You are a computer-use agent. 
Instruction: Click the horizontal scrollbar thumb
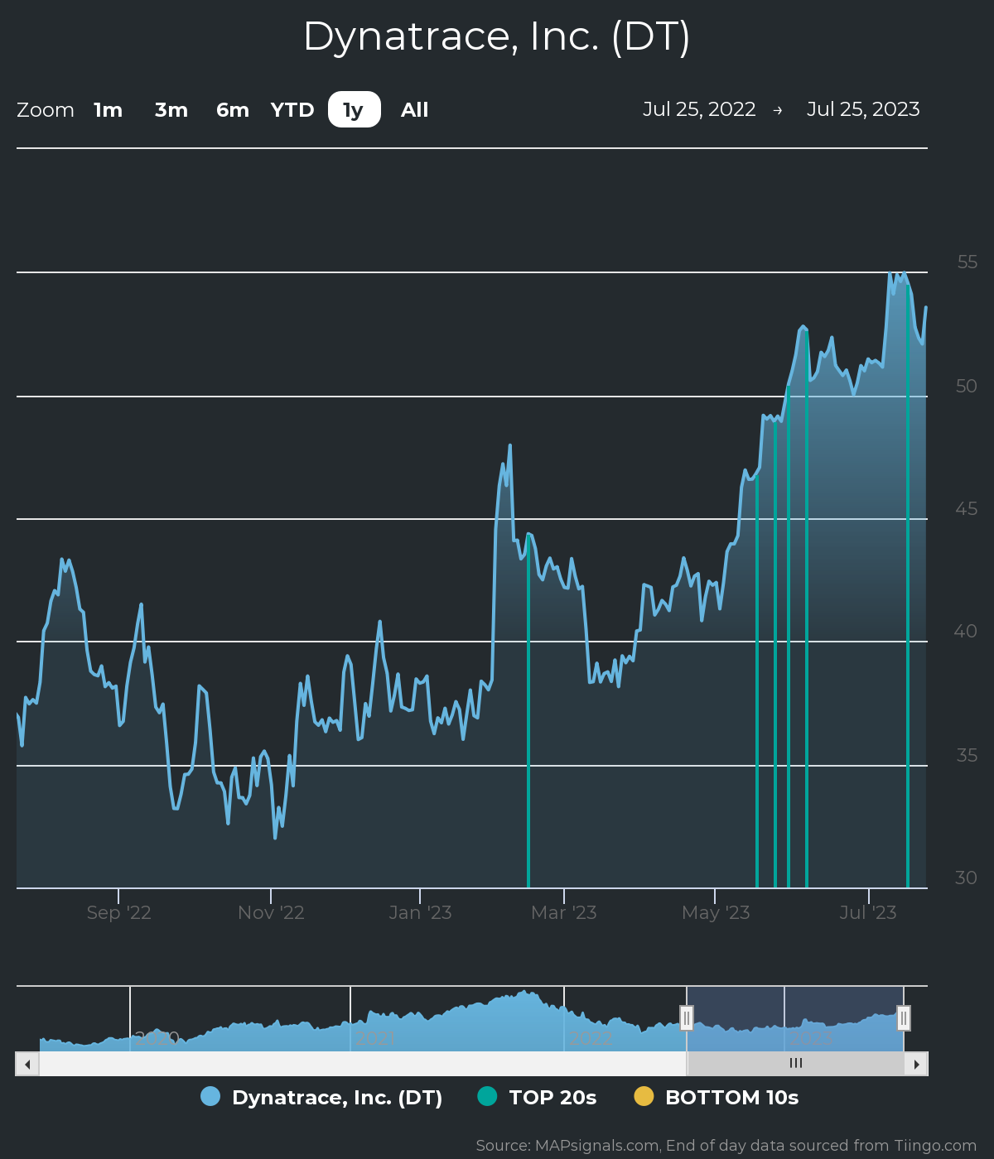point(795,1064)
